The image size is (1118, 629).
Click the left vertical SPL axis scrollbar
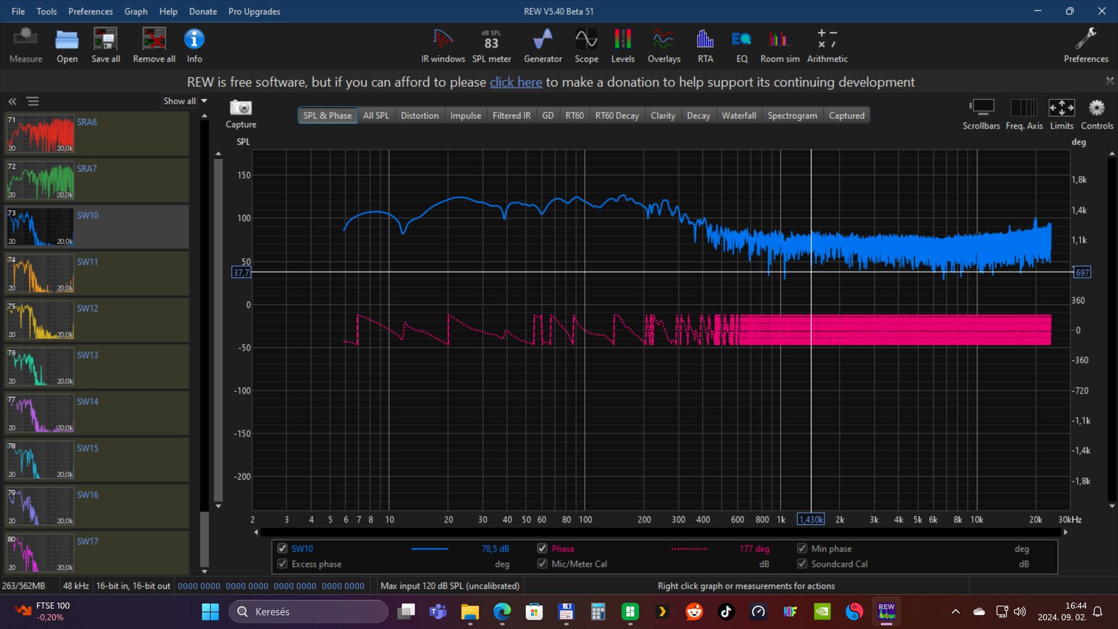point(218,329)
